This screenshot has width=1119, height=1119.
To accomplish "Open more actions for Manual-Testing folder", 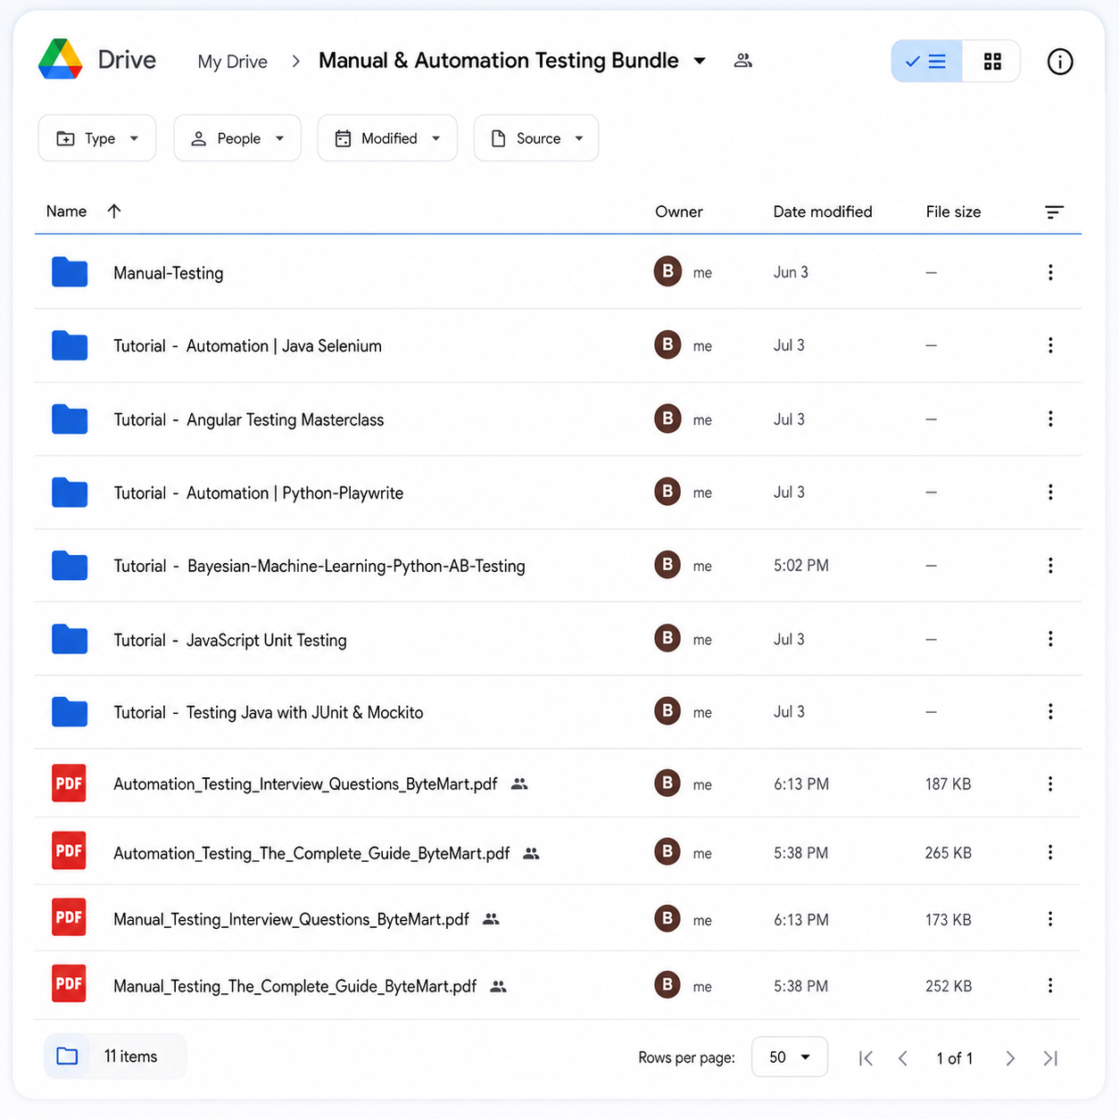I will (x=1050, y=272).
